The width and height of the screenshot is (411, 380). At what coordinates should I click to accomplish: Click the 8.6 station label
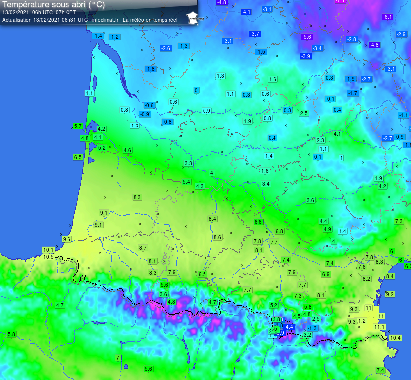click(x=217, y=238)
